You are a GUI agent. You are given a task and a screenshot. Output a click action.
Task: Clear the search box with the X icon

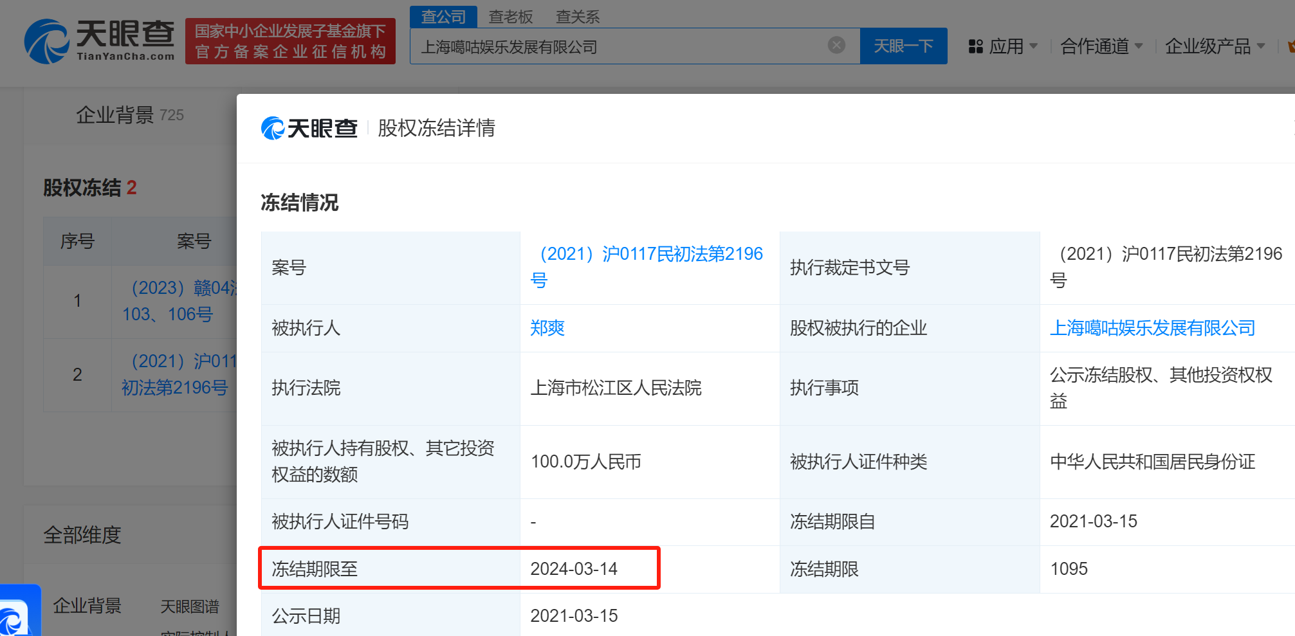click(x=836, y=45)
